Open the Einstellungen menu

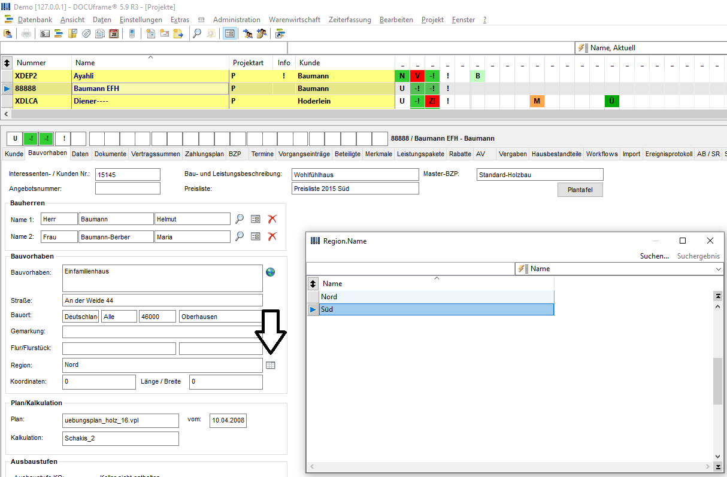(141, 20)
